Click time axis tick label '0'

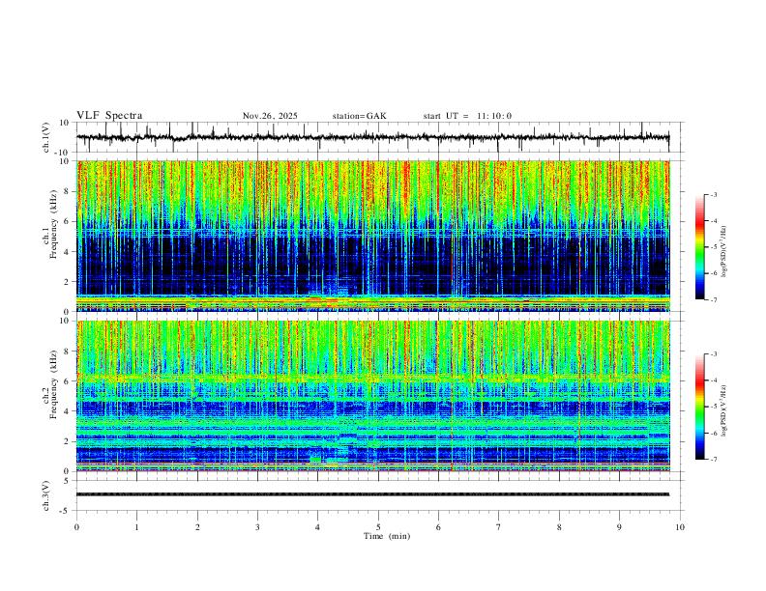click(x=76, y=527)
